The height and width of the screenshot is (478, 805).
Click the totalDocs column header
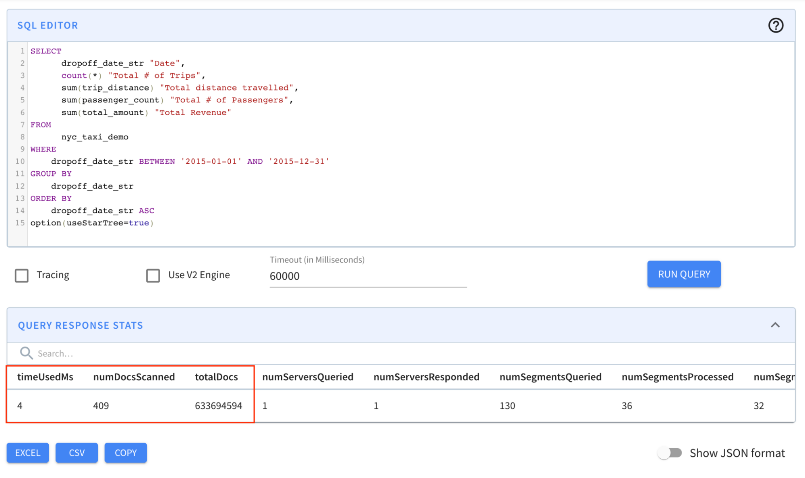(216, 377)
